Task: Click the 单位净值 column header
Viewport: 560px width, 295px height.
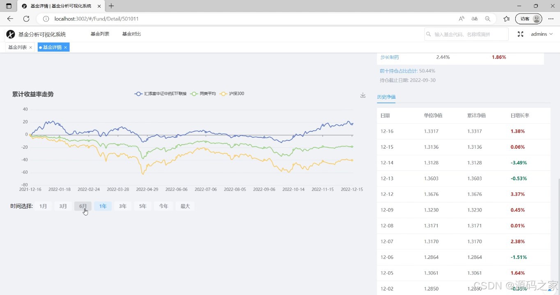Action: pyautogui.click(x=433, y=116)
